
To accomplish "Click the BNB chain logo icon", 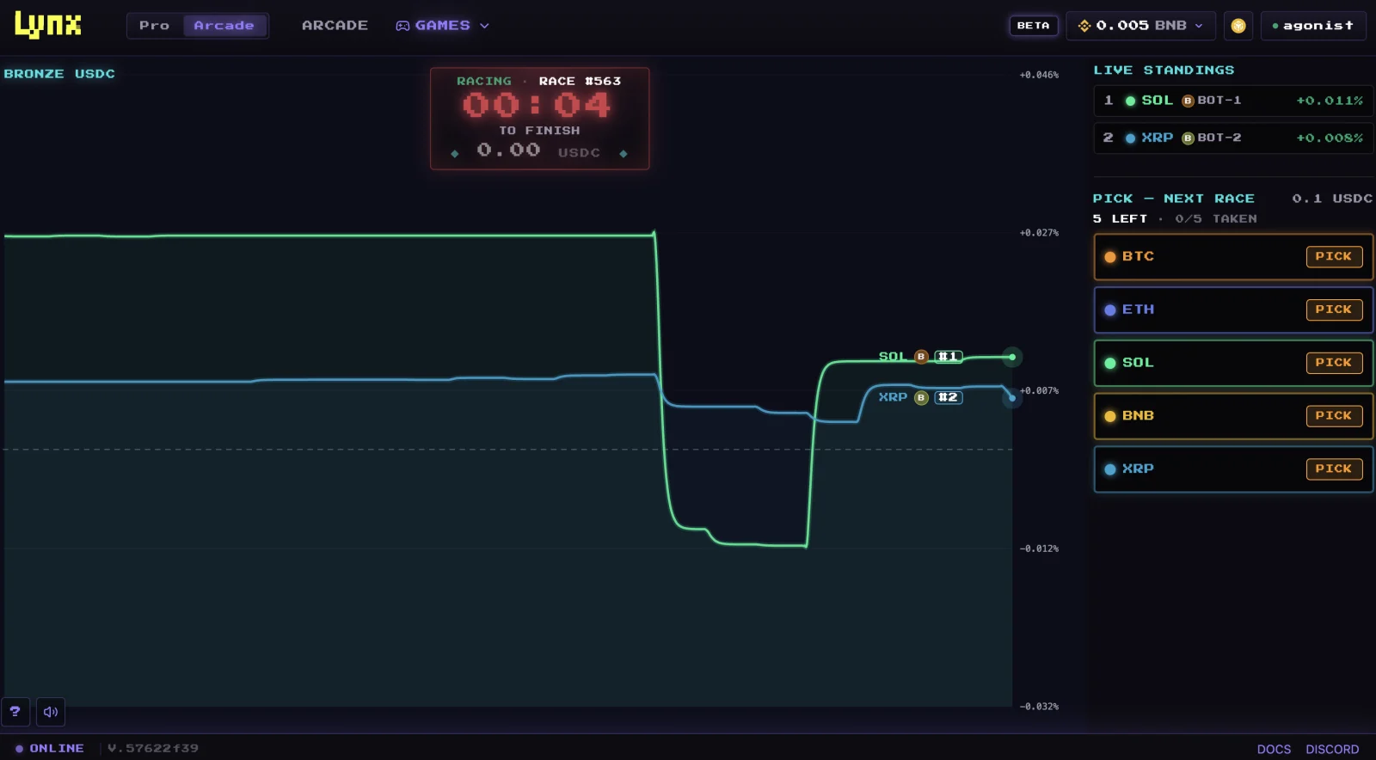I will point(1084,26).
